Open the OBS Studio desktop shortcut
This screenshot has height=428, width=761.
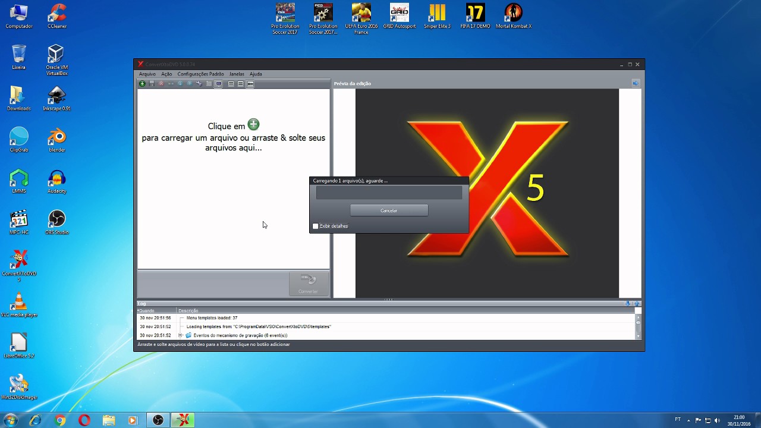[x=56, y=222]
